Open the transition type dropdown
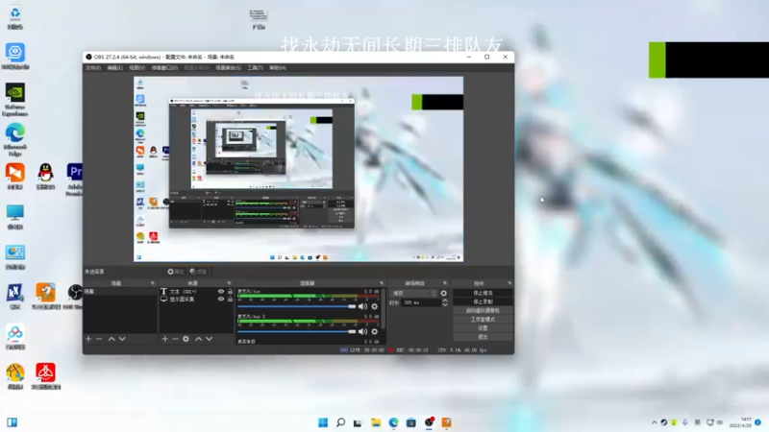The height and width of the screenshot is (432, 769). (414, 293)
